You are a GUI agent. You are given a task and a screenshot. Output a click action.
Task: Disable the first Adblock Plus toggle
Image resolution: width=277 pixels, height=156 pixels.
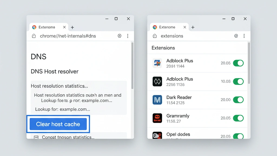pyautogui.click(x=238, y=63)
